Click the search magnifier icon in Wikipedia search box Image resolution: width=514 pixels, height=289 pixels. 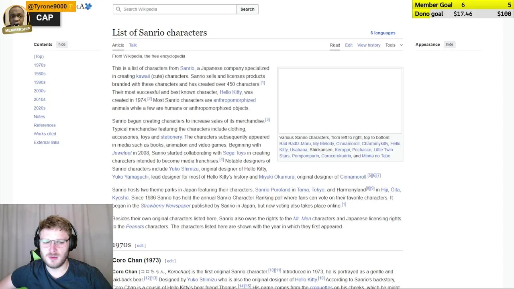[118, 9]
